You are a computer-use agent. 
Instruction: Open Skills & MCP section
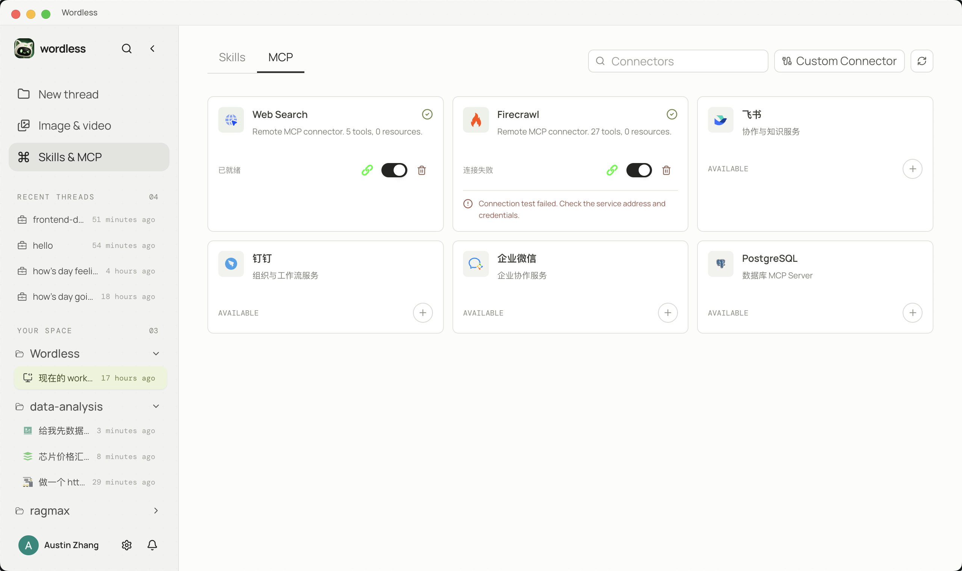click(x=89, y=157)
